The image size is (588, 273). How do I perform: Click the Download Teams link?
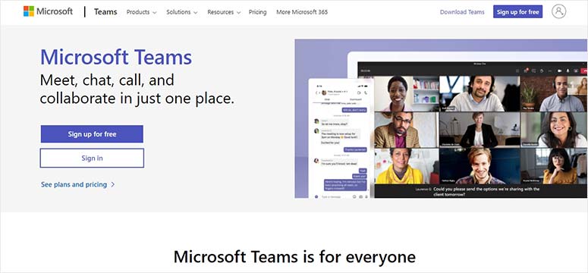(462, 12)
